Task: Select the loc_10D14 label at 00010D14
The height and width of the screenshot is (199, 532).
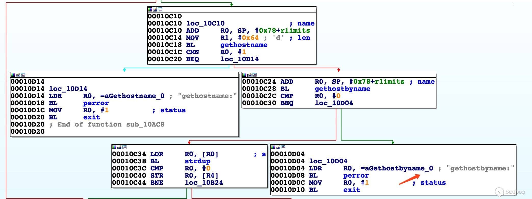Action: pos(68,89)
